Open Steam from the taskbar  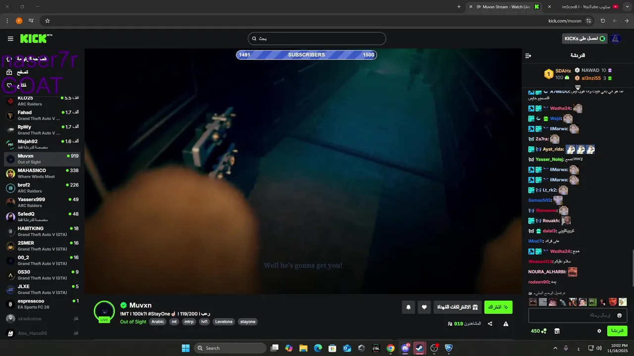pyautogui.click(x=420, y=348)
